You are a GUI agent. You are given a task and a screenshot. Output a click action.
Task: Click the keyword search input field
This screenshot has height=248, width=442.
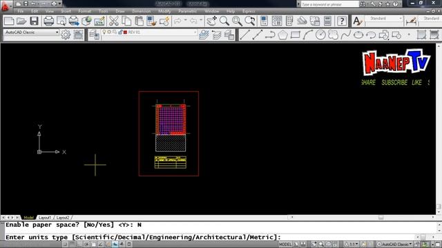click(x=329, y=4)
